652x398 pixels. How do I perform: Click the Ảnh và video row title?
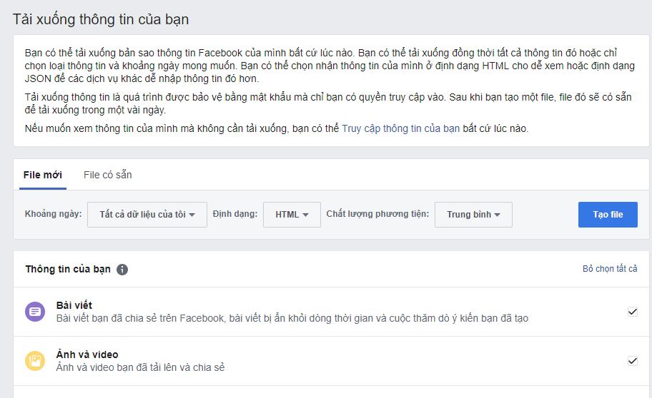point(87,354)
